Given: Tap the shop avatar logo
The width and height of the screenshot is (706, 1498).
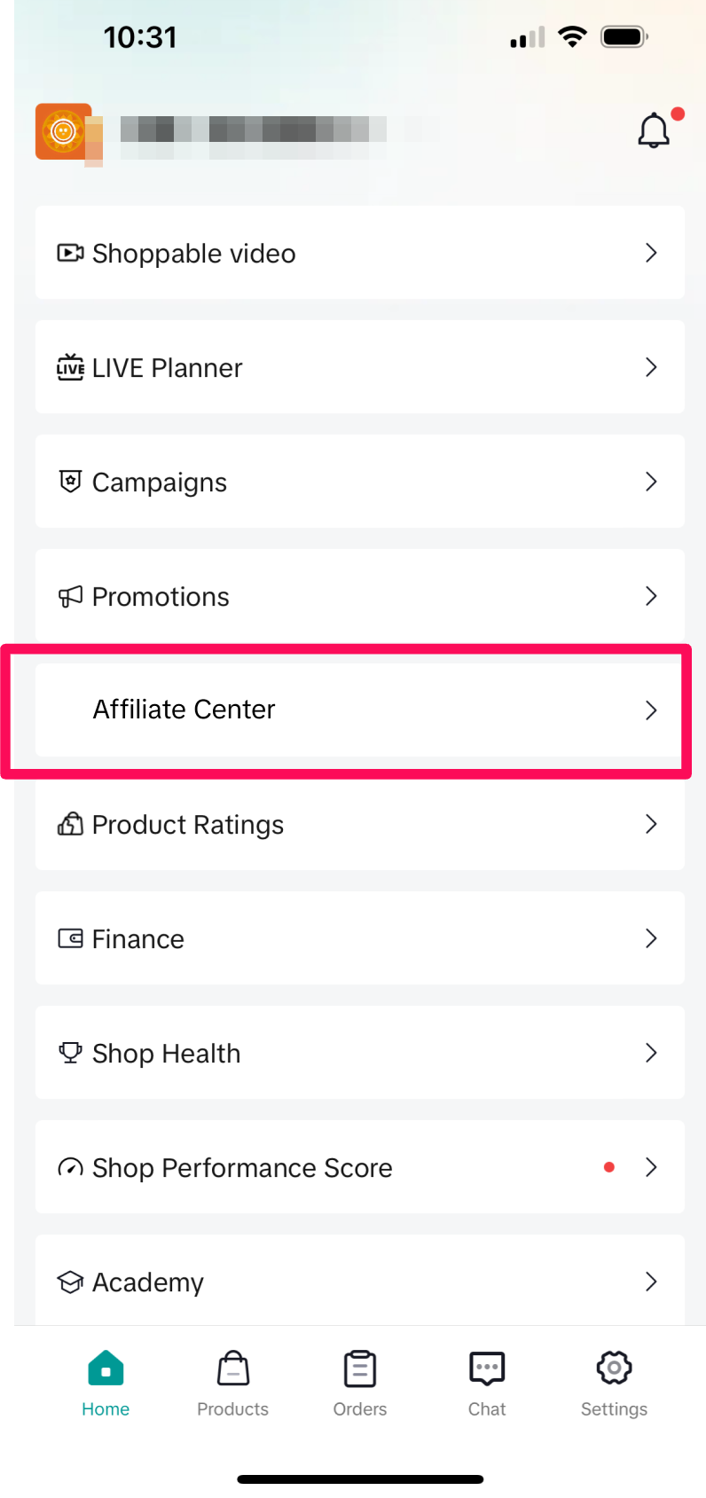Looking at the screenshot, I should (63, 132).
